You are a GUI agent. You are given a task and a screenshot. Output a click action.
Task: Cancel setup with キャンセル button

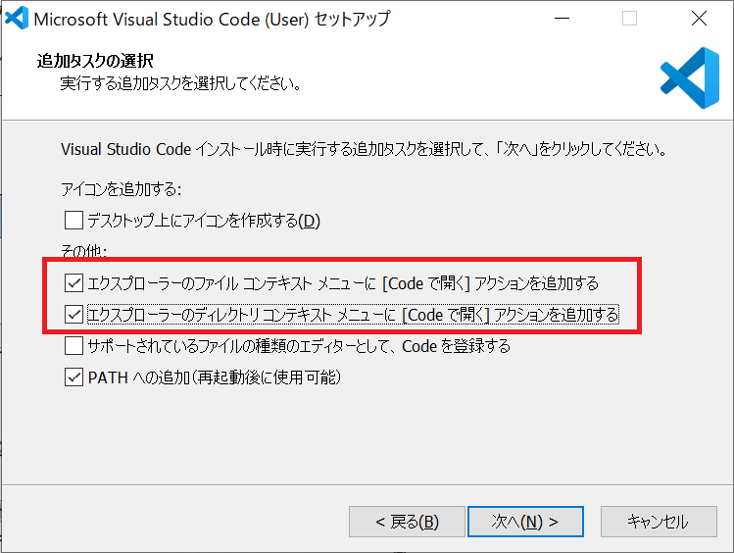[x=659, y=522]
